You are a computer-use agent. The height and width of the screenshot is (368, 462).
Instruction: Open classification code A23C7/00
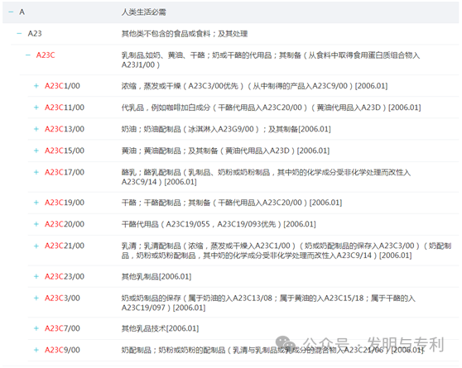(x=62, y=328)
